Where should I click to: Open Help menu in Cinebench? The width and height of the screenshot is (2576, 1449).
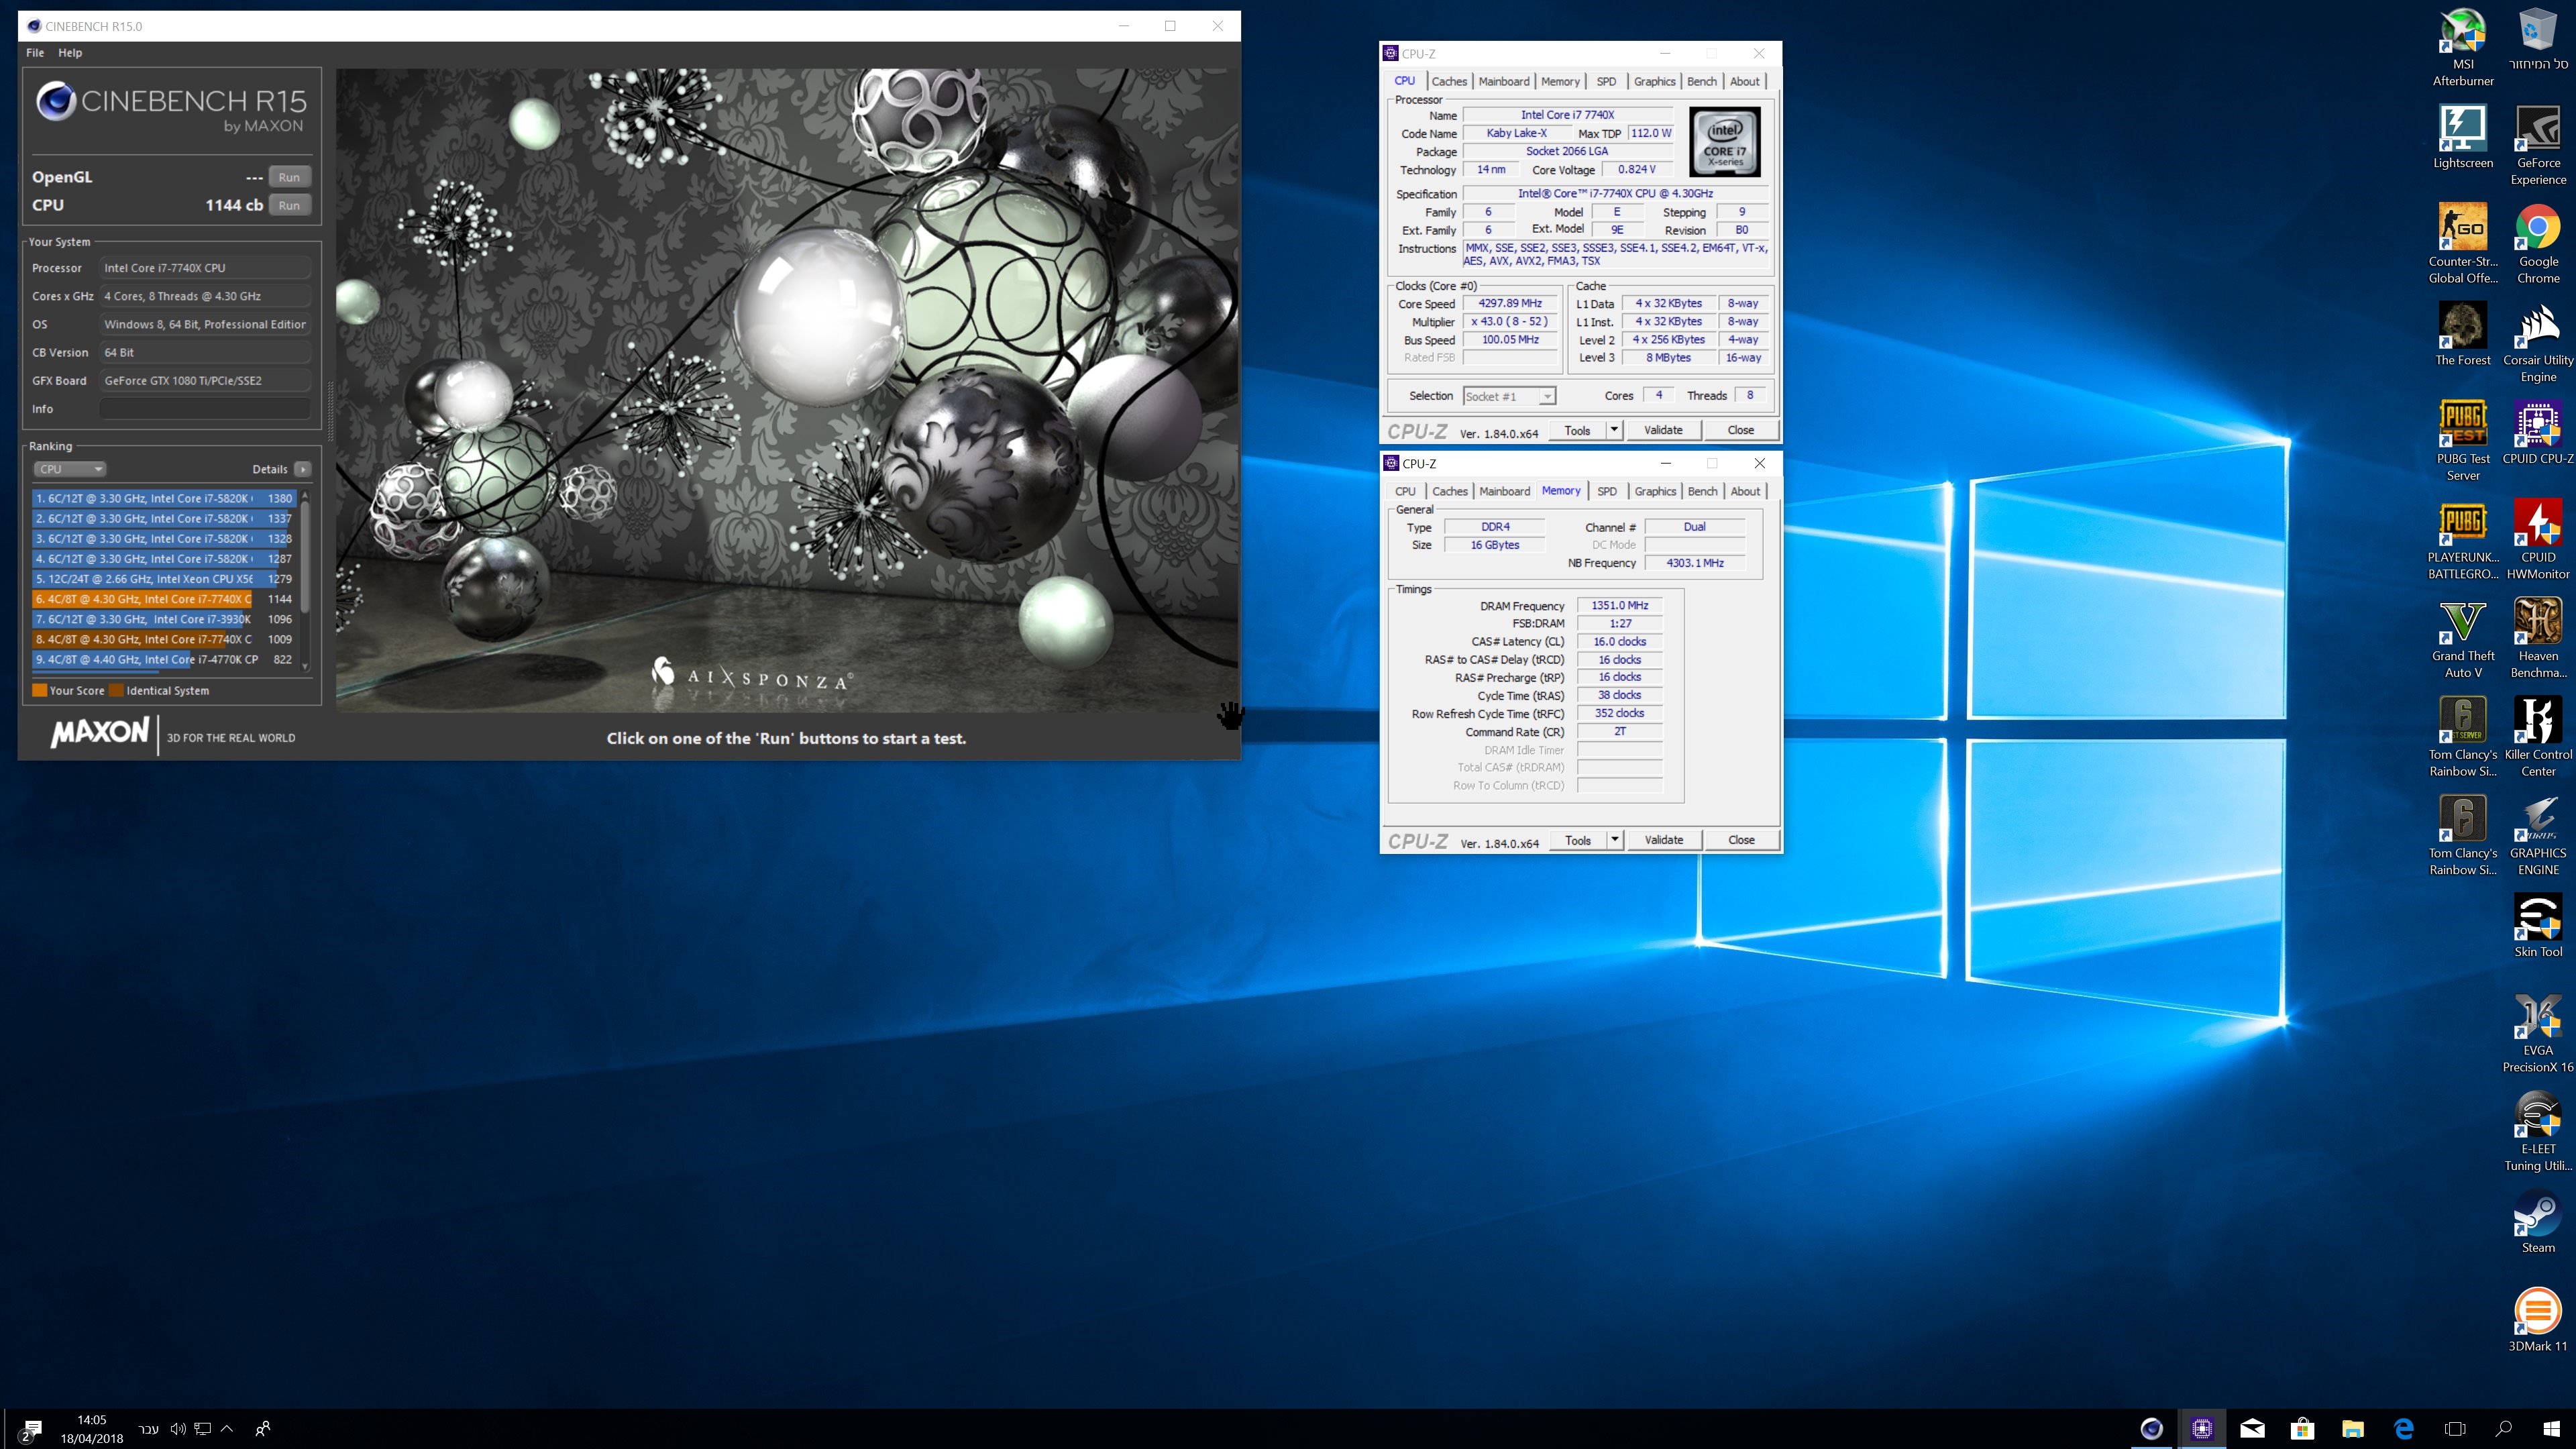click(x=70, y=53)
